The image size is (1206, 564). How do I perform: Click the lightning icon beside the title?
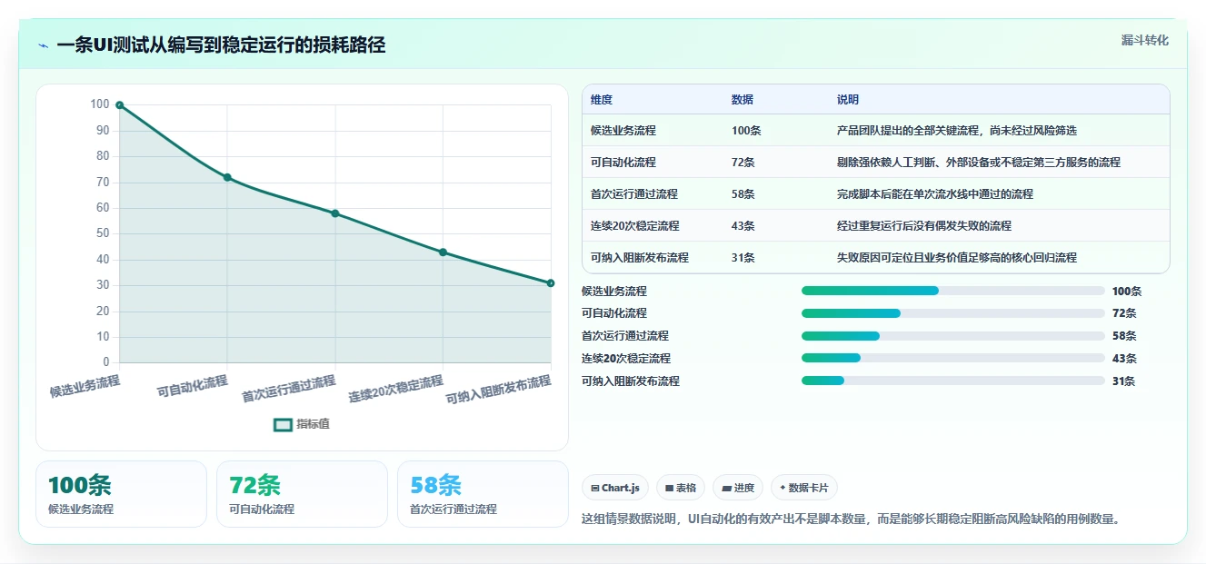tap(43, 45)
